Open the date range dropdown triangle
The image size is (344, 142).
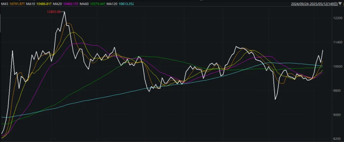tap(340, 4)
